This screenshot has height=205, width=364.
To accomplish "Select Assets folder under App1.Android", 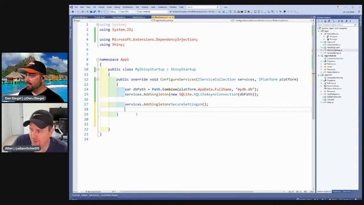I will coord(330,67).
